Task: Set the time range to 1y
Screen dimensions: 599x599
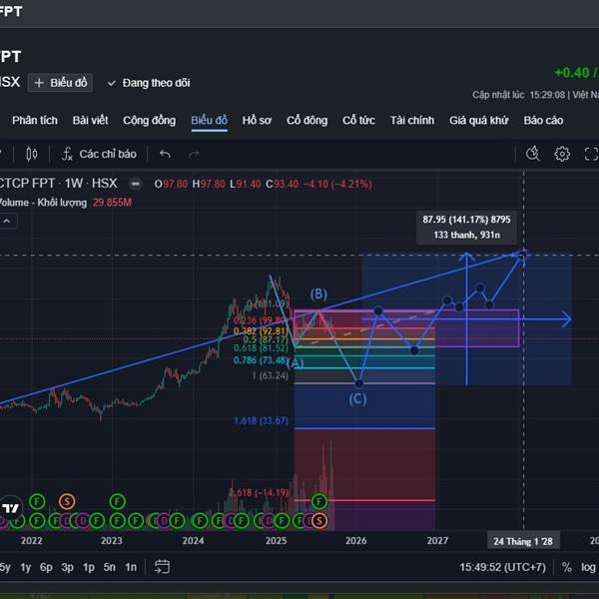Action: 26,567
